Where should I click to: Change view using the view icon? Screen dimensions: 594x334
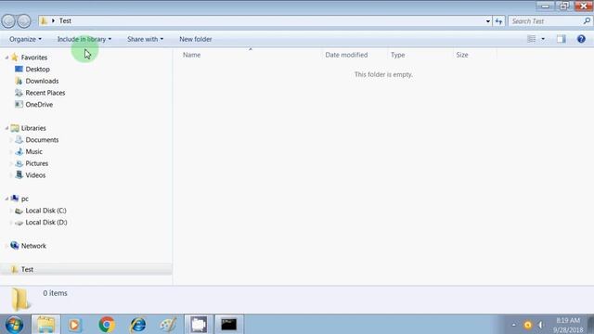click(x=532, y=39)
